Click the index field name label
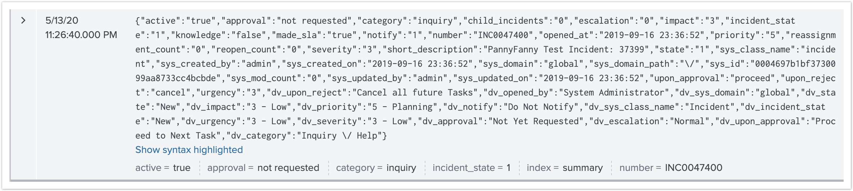The height and width of the screenshot is (191, 853). click(x=539, y=168)
